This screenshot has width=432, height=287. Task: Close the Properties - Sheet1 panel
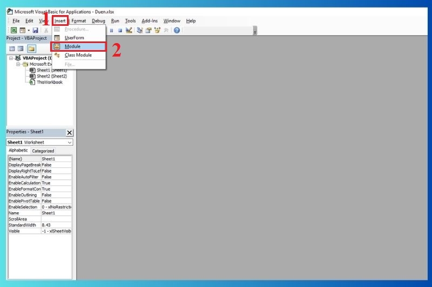[x=70, y=132]
